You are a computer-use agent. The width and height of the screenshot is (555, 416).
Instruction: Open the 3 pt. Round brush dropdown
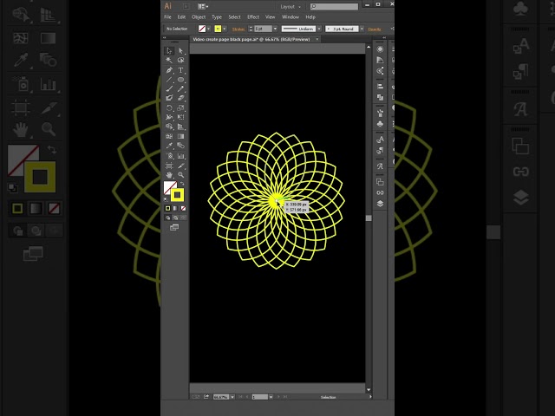[362, 29]
